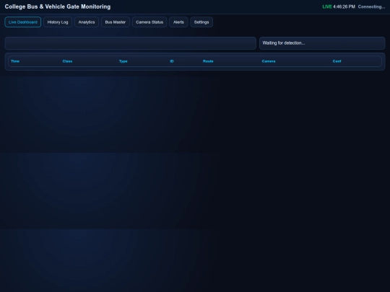The width and height of the screenshot is (390, 292).
Task: Click the 4:46:26 PM clock display
Action: [344, 6]
